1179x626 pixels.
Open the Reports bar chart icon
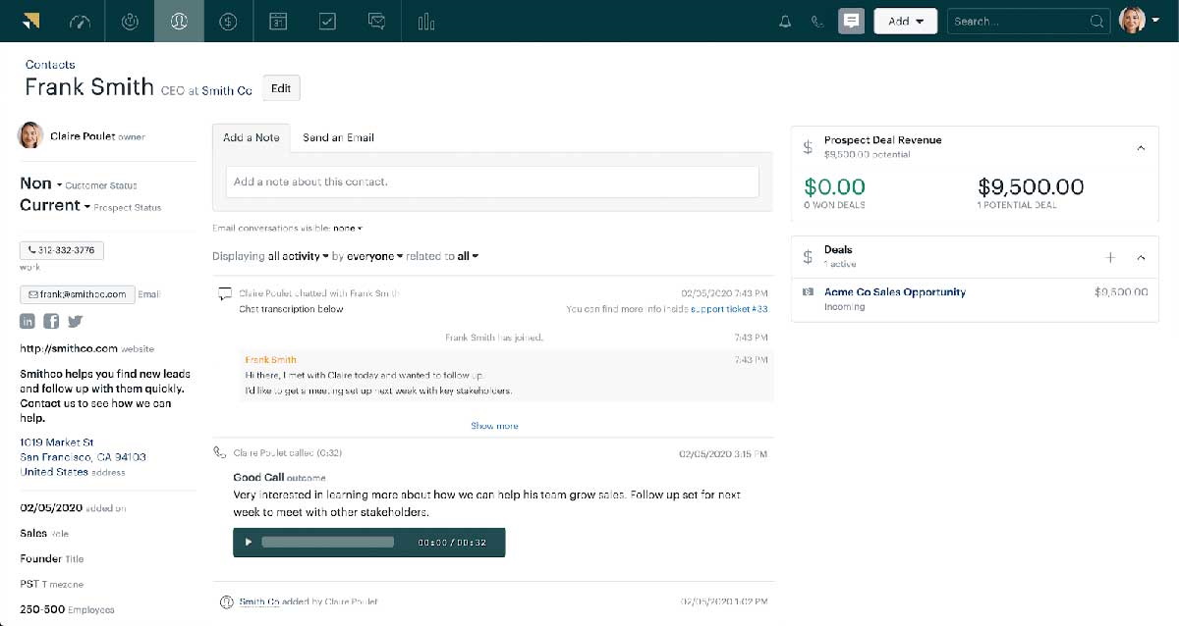tap(425, 21)
